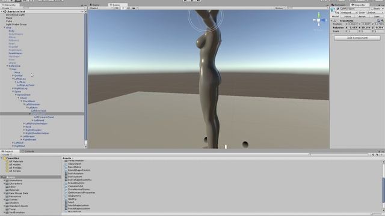Click the Assets list vertical scrollbar
385x216 pixels.
[x=383, y=186]
